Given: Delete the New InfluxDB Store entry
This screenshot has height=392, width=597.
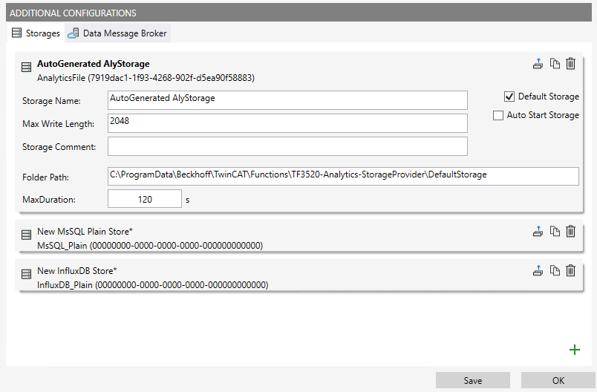Looking at the screenshot, I should pyautogui.click(x=570, y=270).
